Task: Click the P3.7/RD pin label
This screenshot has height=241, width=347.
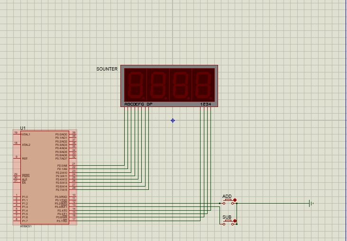Action: [x=62, y=221]
